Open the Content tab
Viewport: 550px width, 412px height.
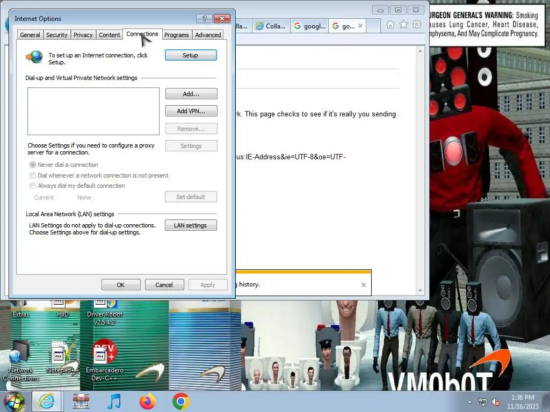click(110, 35)
